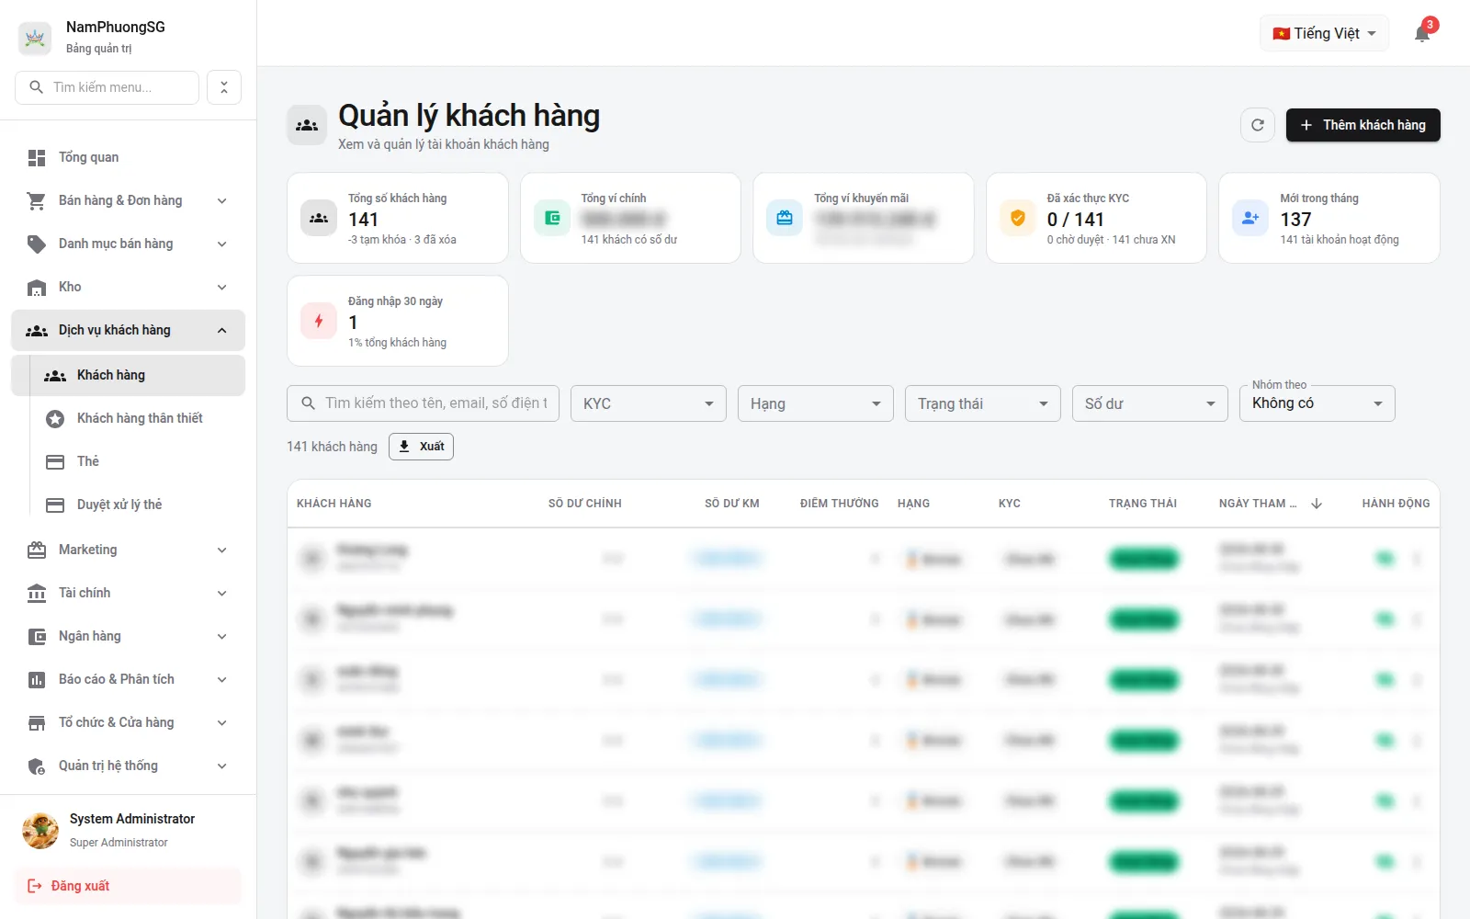Click the Thêm khách hàng button

point(1363,125)
